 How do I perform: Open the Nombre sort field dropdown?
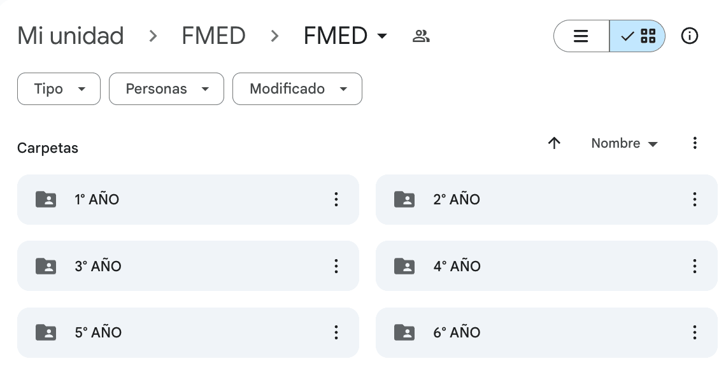pyautogui.click(x=624, y=144)
